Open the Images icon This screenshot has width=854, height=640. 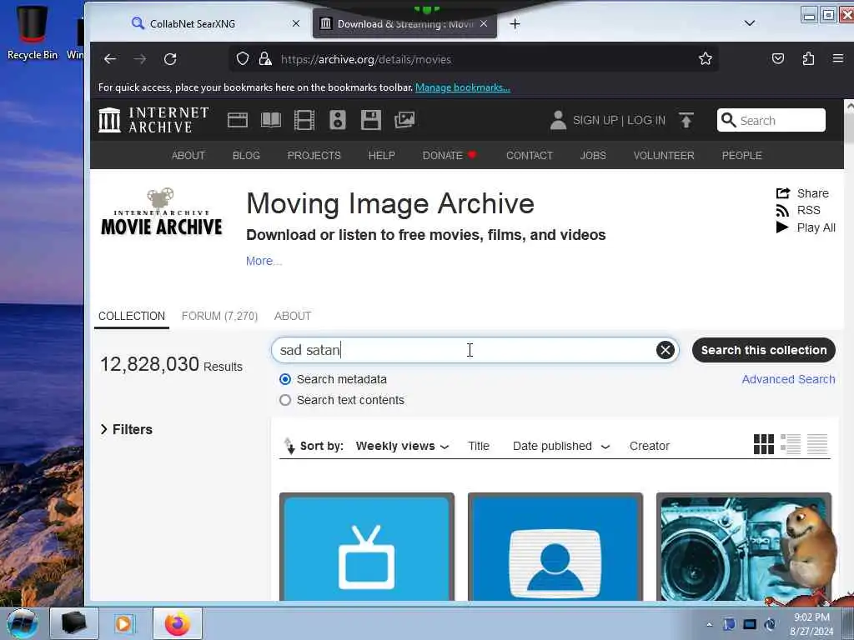[x=404, y=120]
